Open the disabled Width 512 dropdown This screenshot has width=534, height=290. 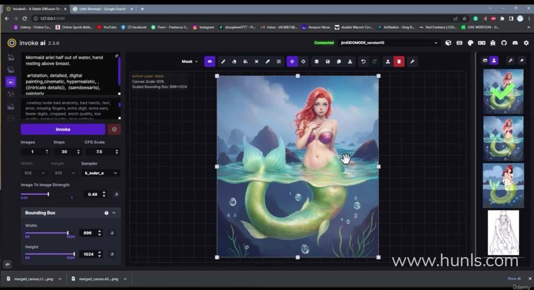(34, 173)
